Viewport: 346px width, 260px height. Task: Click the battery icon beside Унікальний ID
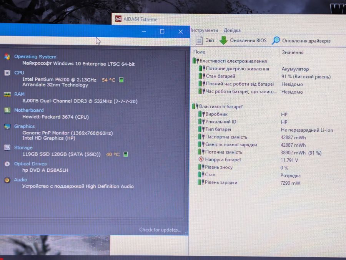201,121
